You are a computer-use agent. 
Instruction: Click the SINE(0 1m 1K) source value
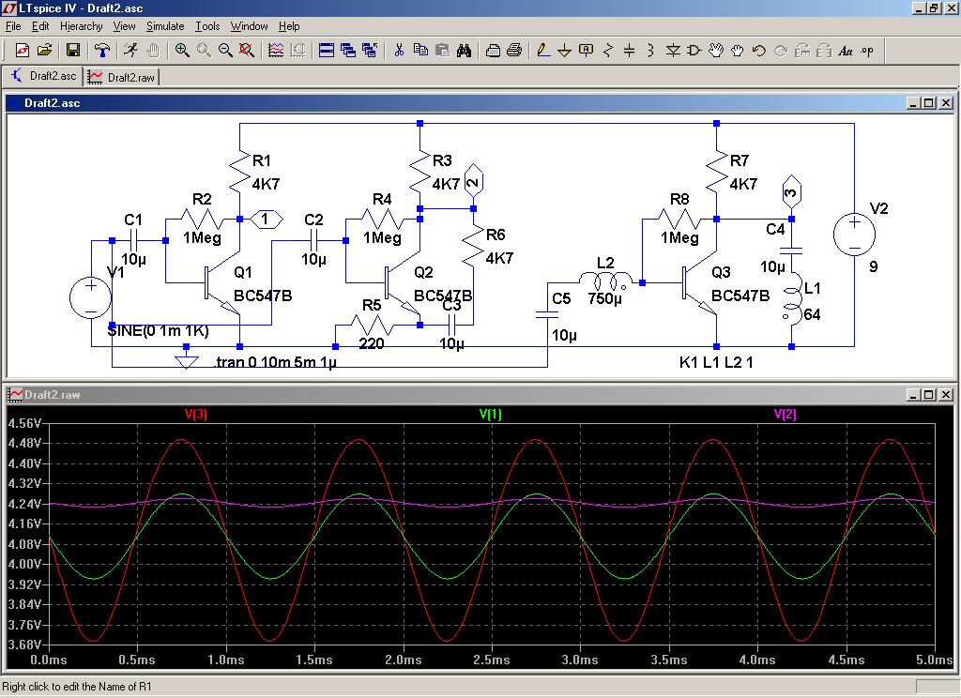coord(158,331)
